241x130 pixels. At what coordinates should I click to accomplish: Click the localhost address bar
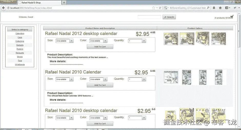coord(80,8)
